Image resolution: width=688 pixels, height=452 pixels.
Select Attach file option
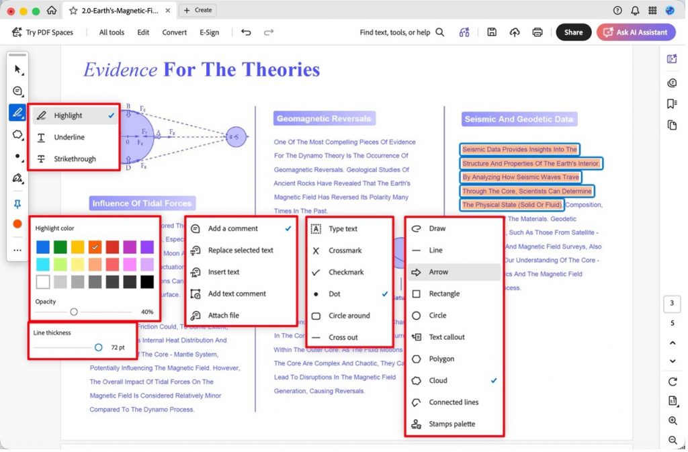241,315
